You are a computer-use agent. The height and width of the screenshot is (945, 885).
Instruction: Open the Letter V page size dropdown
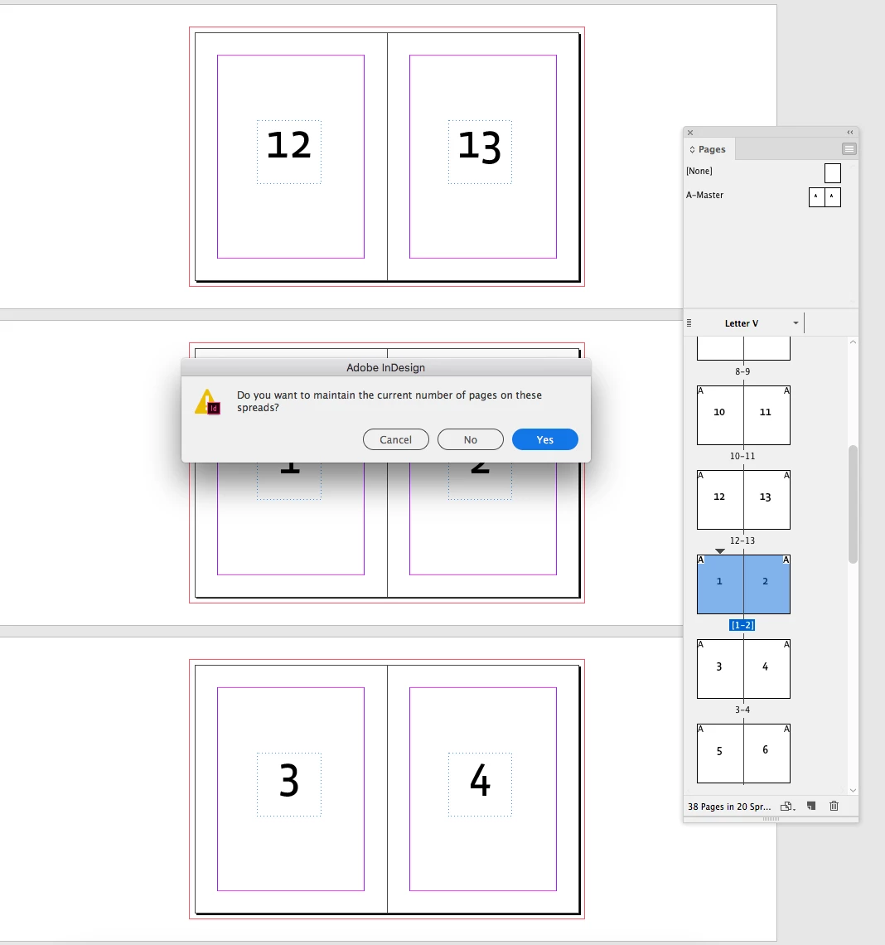[x=796, y=323]
